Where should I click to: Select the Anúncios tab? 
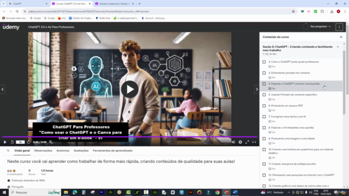63,151
